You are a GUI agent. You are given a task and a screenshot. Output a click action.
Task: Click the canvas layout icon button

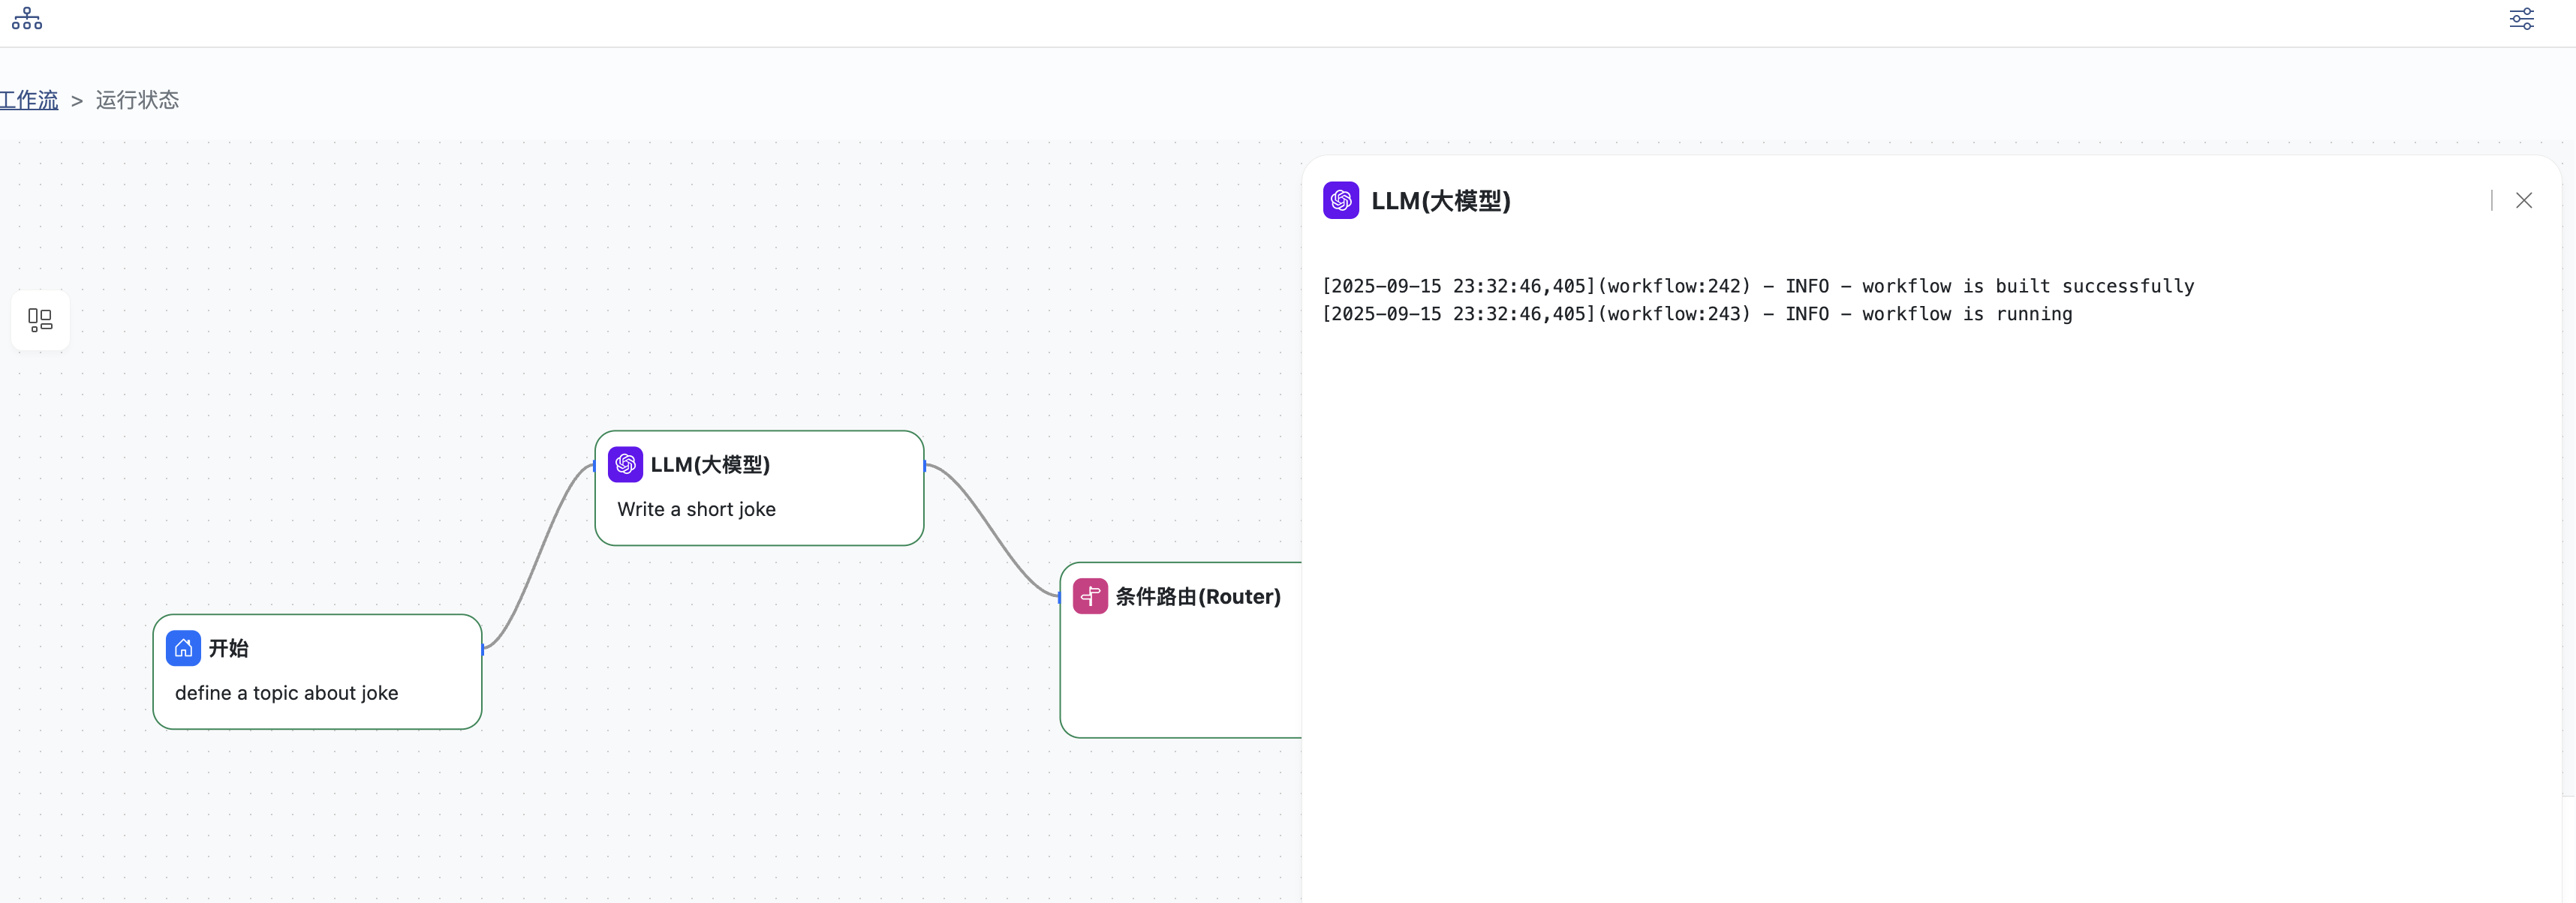tap(40, 319)
